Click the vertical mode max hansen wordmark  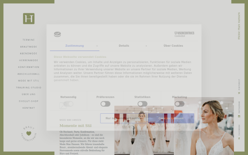click(239, 26)
